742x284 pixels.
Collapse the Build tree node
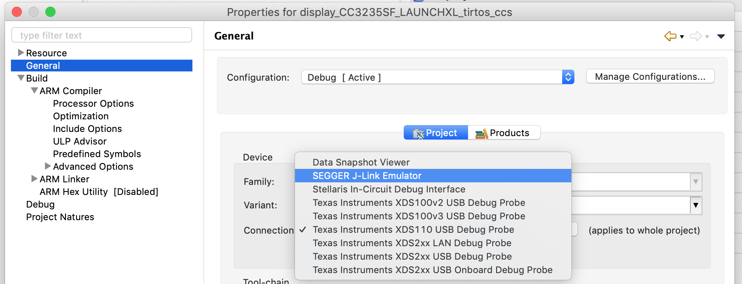click(21, 78)
